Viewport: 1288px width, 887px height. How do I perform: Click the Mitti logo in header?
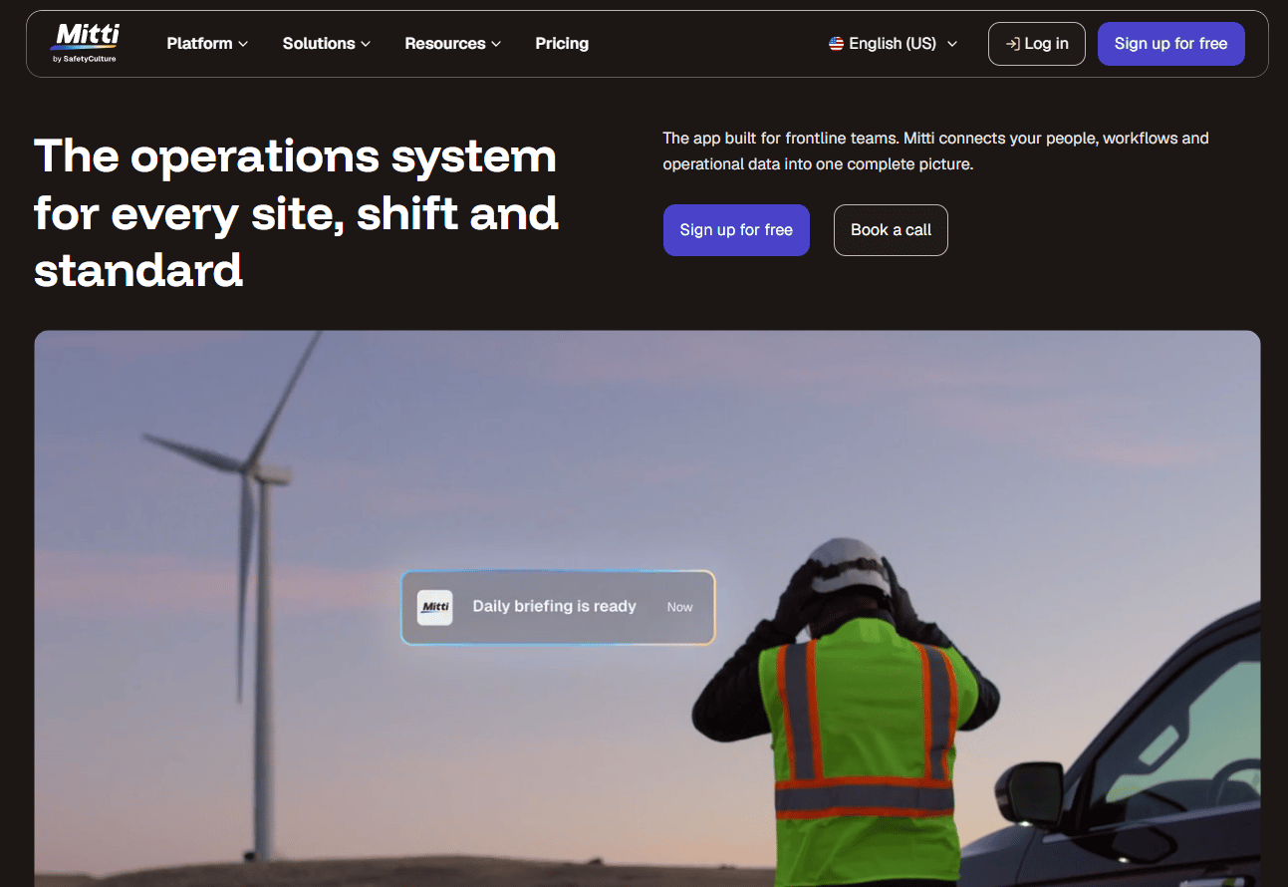[86, 43]
